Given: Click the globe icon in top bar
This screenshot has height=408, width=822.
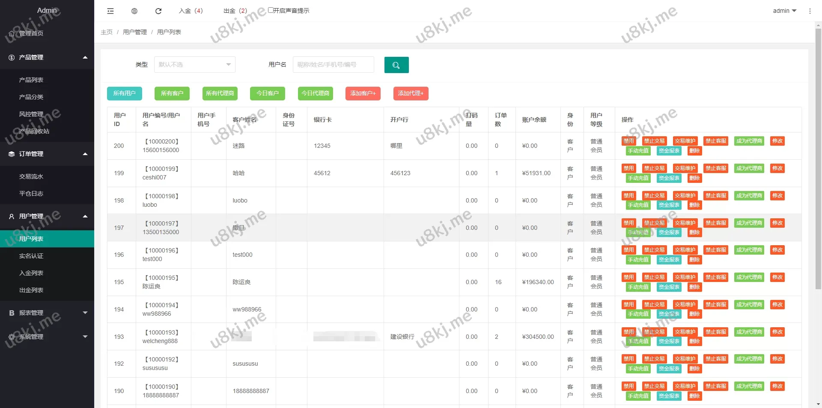Looking at the screenshot, I should (x=134, y=11).
